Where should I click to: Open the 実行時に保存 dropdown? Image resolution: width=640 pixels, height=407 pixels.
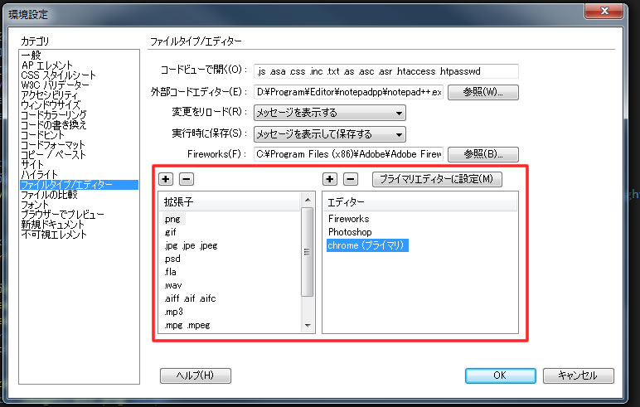tap(329, 134)
